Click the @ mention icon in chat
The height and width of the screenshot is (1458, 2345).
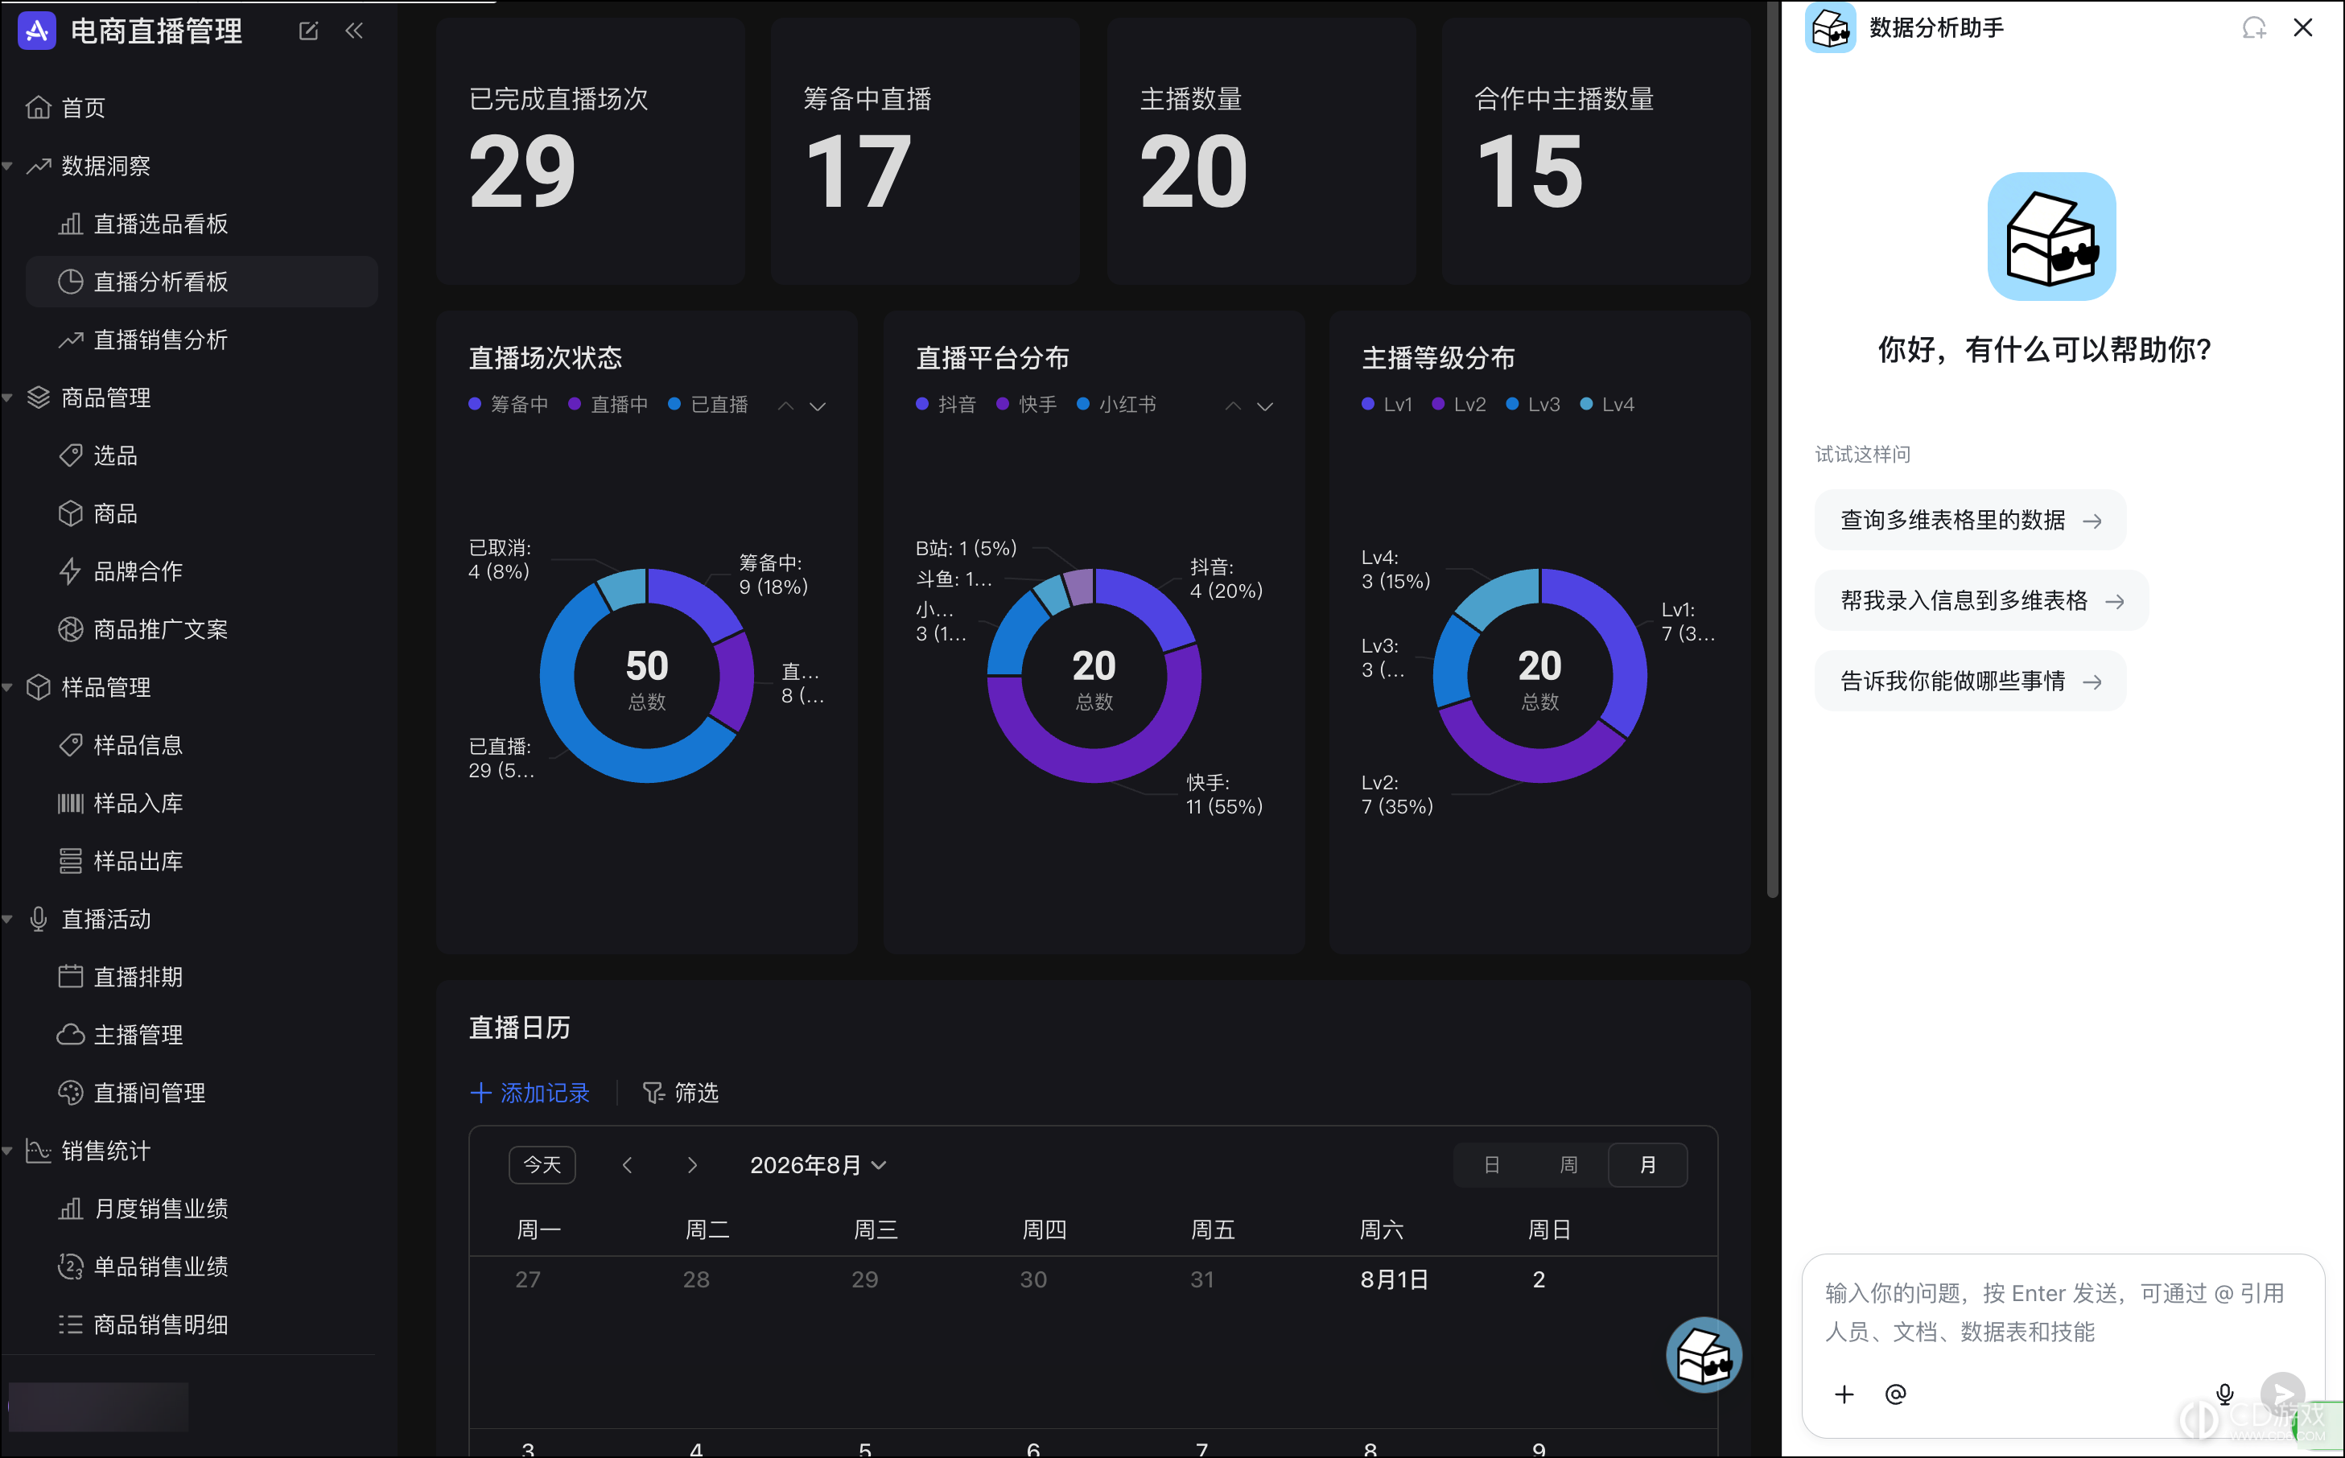(1894, 1394)
